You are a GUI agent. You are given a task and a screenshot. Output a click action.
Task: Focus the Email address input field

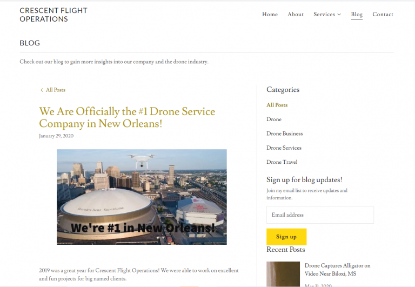click(x=320, y=215)
